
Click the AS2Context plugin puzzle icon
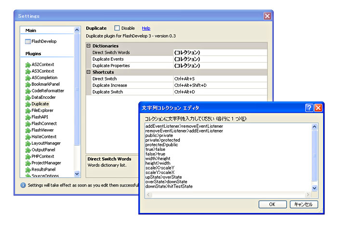coord(28,65)
